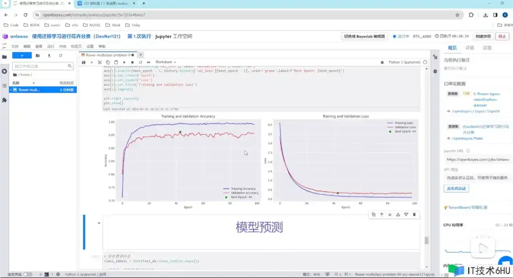Open the running kernels sidebar icon

4,71
